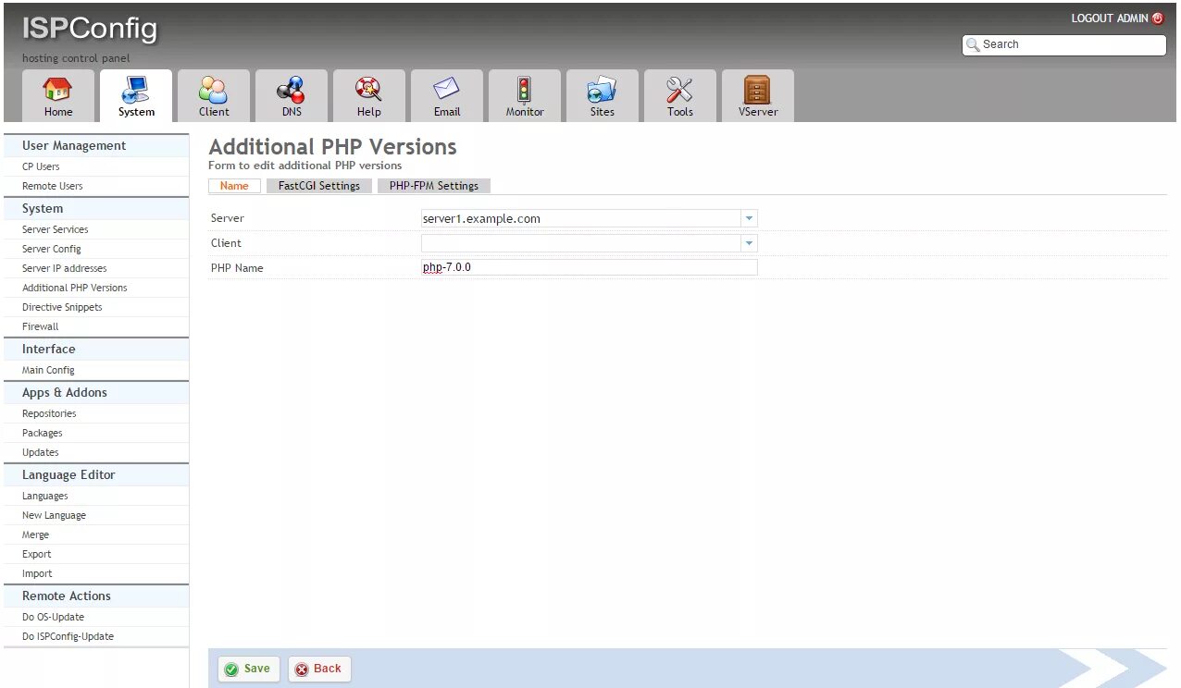Click the LOGOUT ADMIN link
Screen dimensions: 1181x688
(1110, 18)
